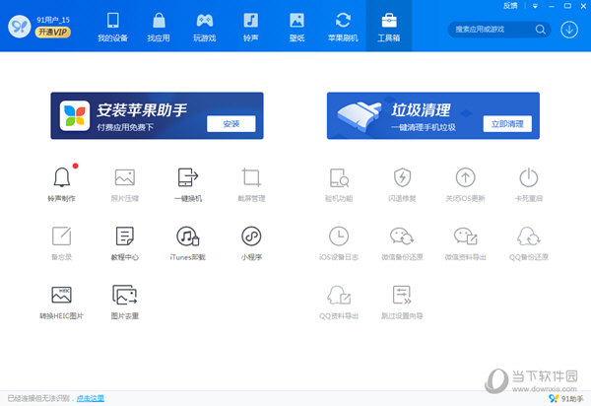
Task: Launch the 一键换机 phone transfer tool
Action: click(188, 184)
